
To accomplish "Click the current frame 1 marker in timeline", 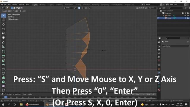I will (6, 97).
